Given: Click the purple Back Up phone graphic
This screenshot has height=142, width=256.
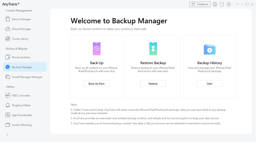Looking at the screenshot, I should 97,48.
